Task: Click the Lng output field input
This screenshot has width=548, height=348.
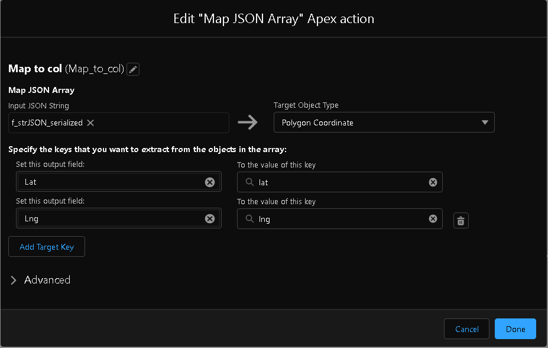Action: [118, 218]
